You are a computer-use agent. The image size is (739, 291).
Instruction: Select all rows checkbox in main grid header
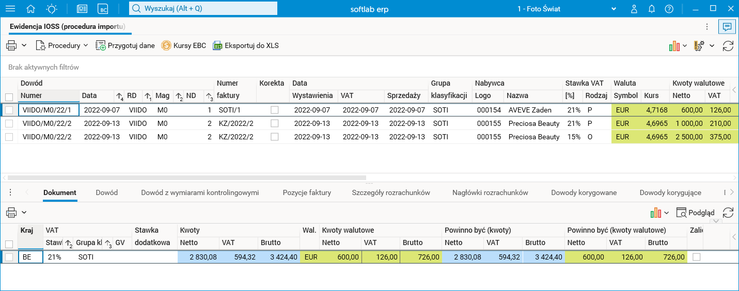click(9, 96)
